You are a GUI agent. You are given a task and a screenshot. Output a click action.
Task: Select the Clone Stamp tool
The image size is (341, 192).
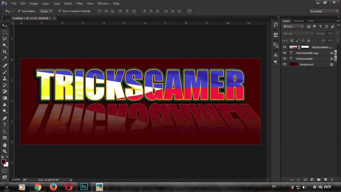tap(5, 79)
